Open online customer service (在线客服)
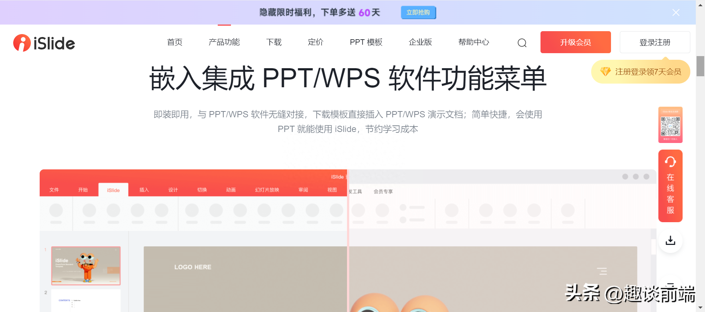705x312 pixels. pyautogui.click(x=670, y=186)
